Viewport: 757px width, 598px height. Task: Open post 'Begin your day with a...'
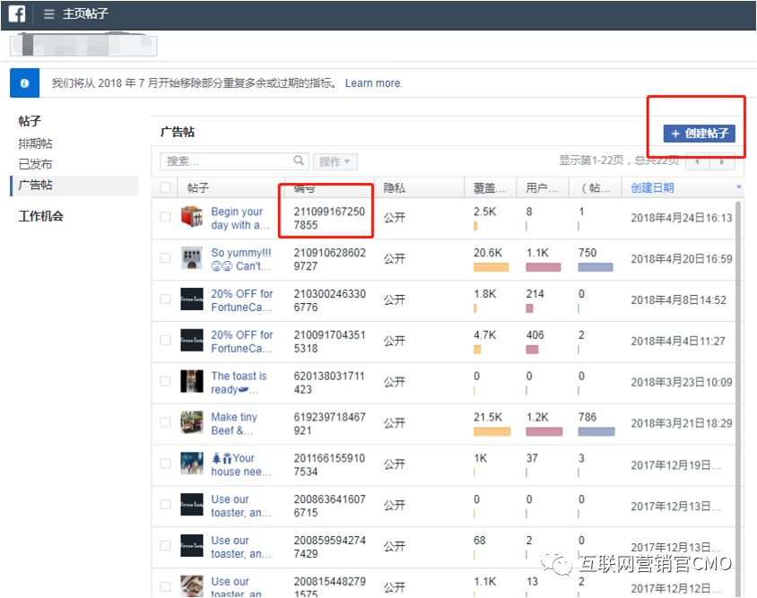pyautogui.click(x=240, y=218)
